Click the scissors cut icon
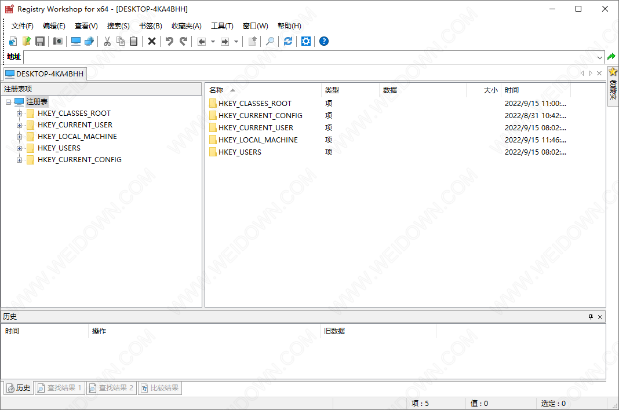Viewport: 619px width, 410px height. tap(107, 41)
